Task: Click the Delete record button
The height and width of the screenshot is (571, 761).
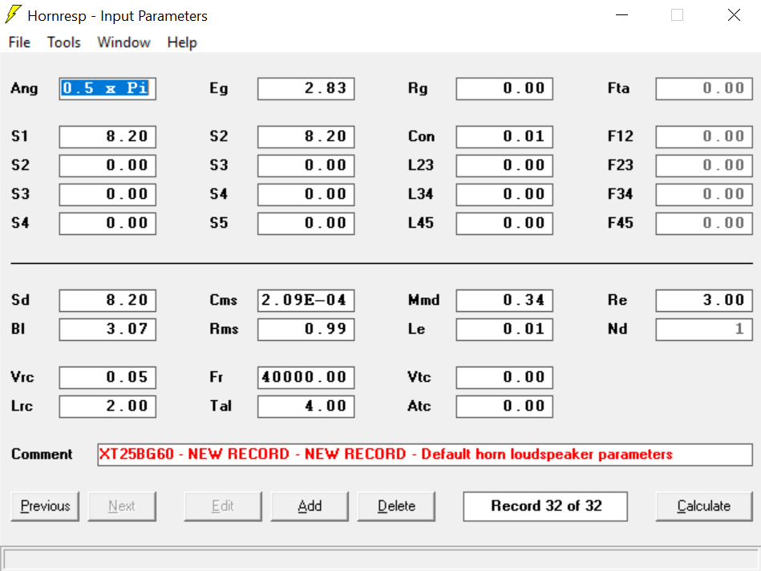Action: click(x=396, y=506)
